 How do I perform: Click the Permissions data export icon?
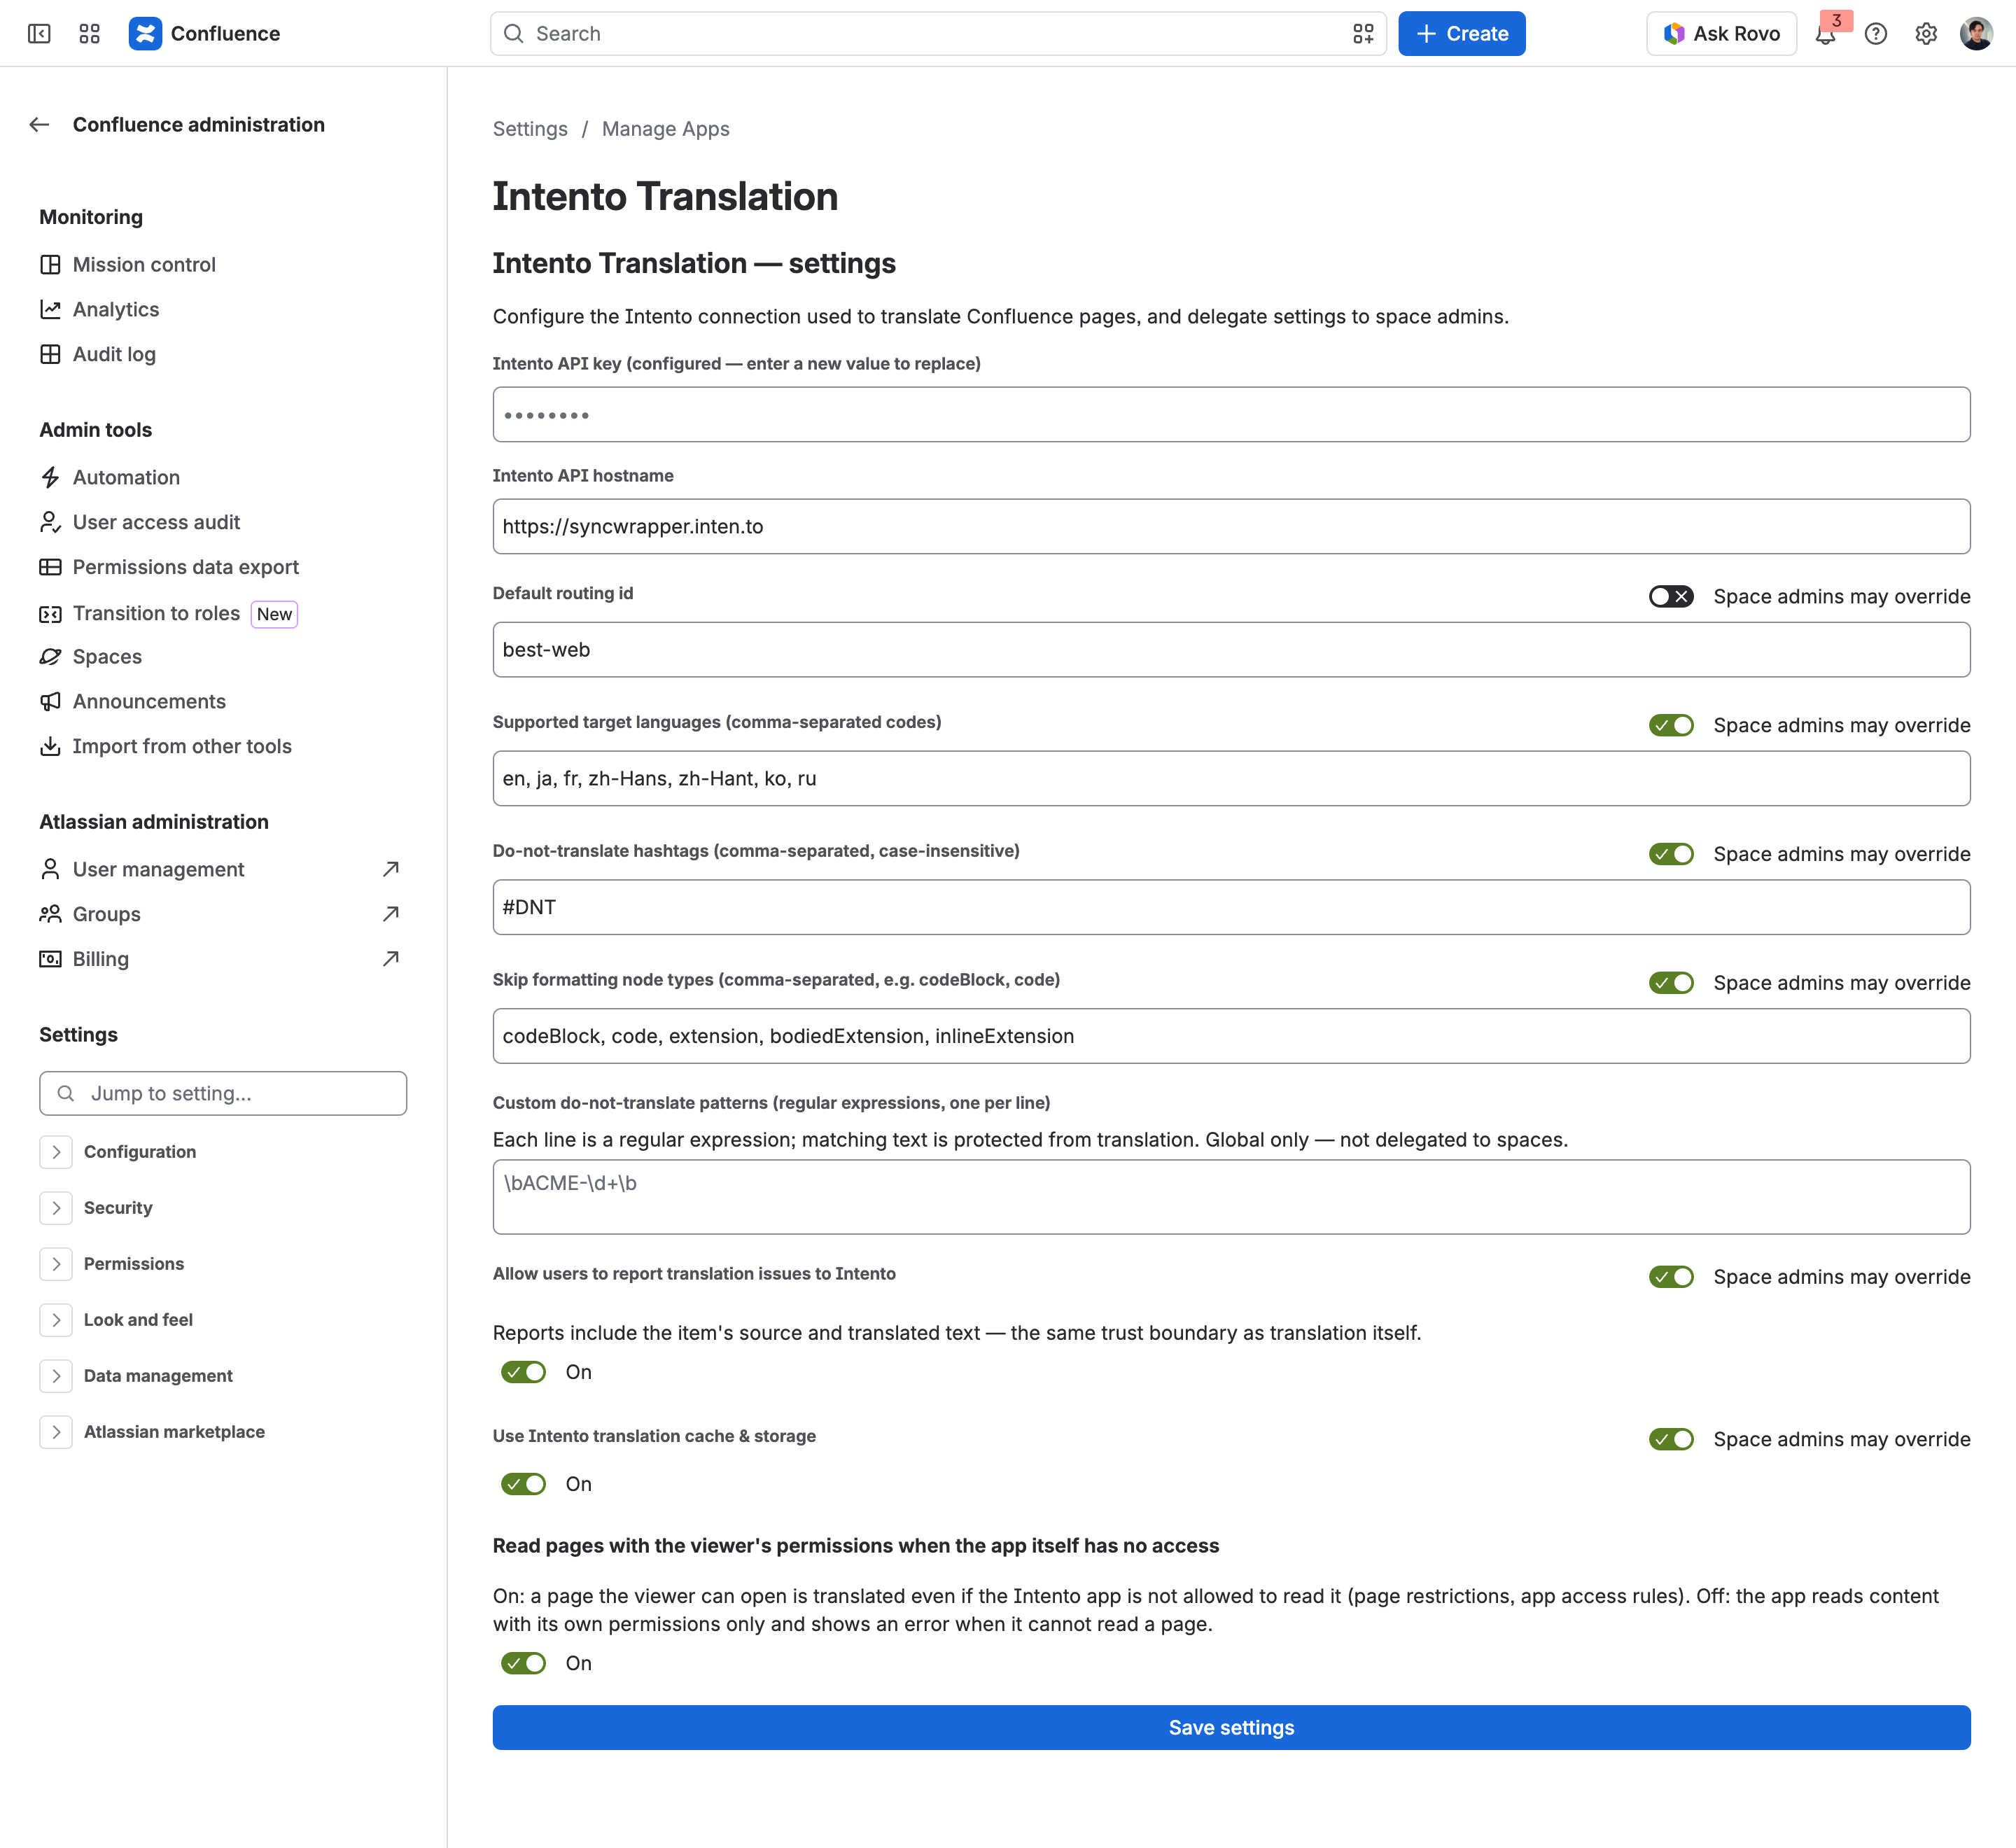50,567
